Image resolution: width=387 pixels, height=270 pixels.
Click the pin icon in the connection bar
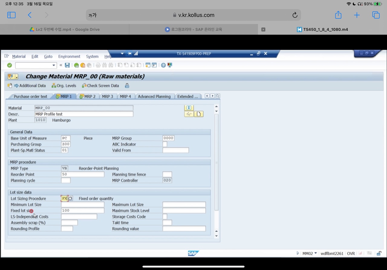129,53
